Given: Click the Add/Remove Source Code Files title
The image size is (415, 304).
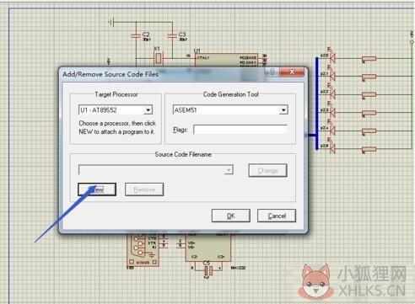Looking at the screenshot, I should [110, 74].
